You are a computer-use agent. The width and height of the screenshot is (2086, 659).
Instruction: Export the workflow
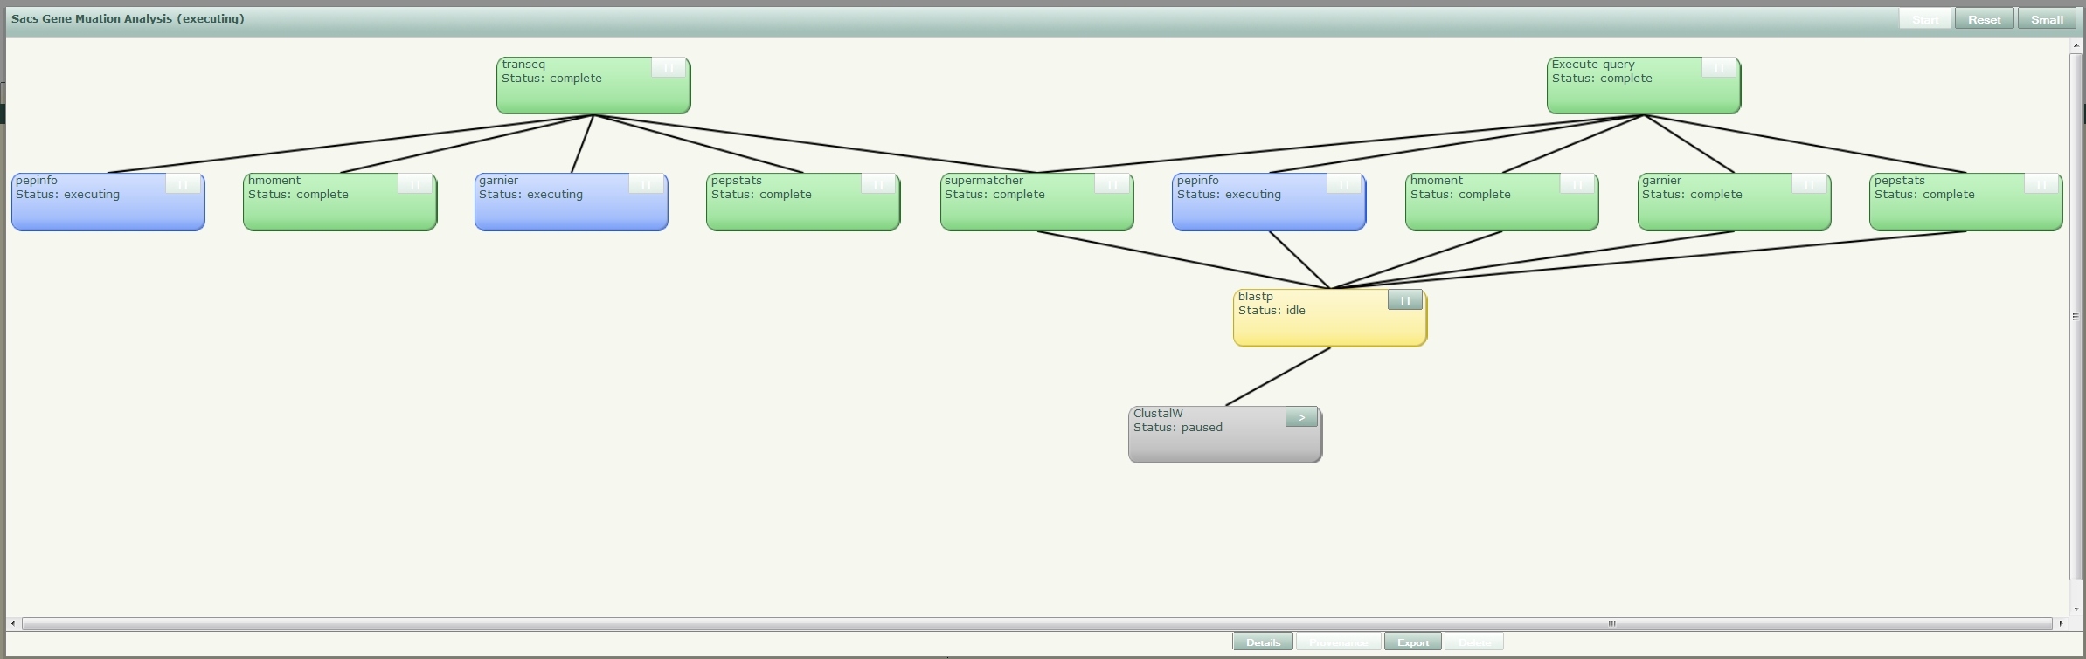coord(1412,642)
